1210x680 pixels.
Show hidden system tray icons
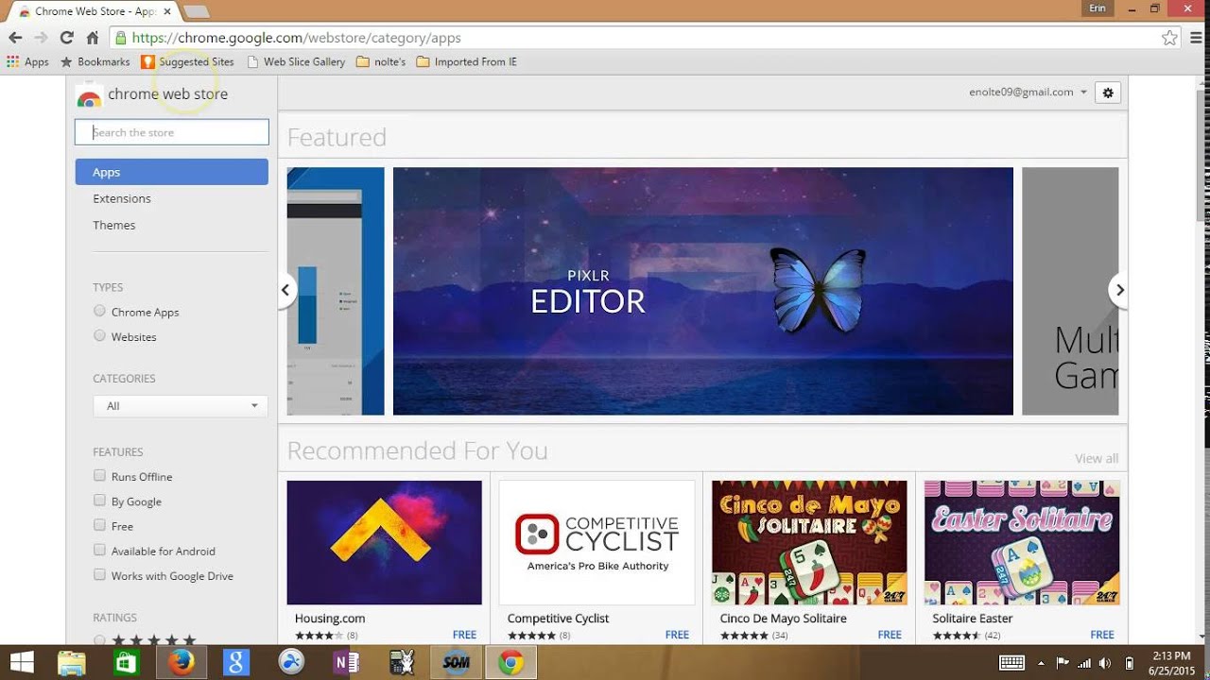click(1041, 662)
